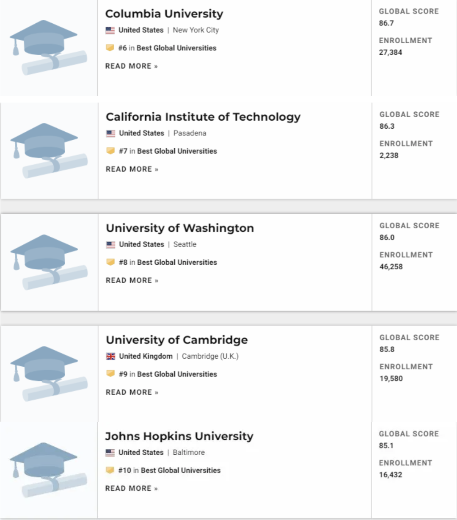Open University of Washington title link
457x520 pixels.
tap(180, 228)
